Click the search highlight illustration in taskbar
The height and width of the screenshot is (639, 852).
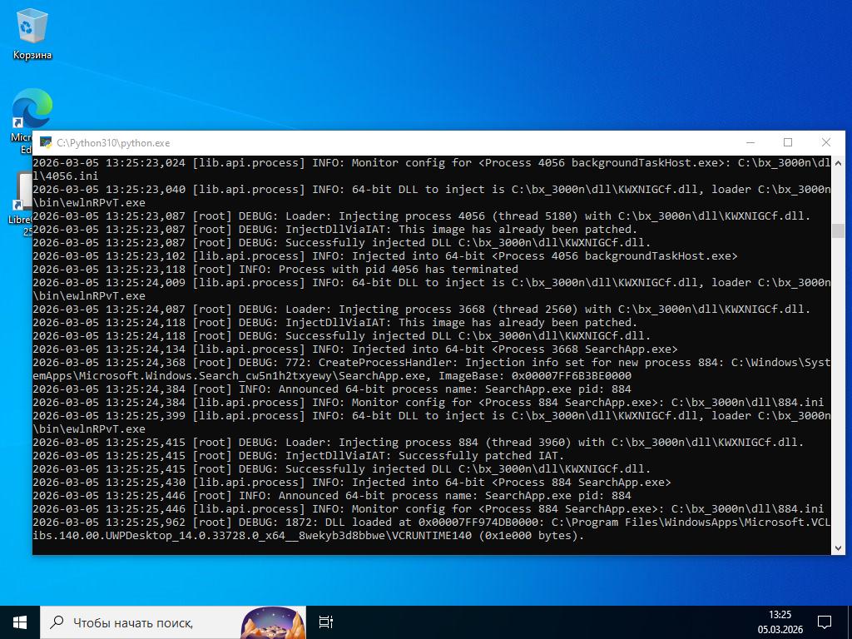coord(272,622)
